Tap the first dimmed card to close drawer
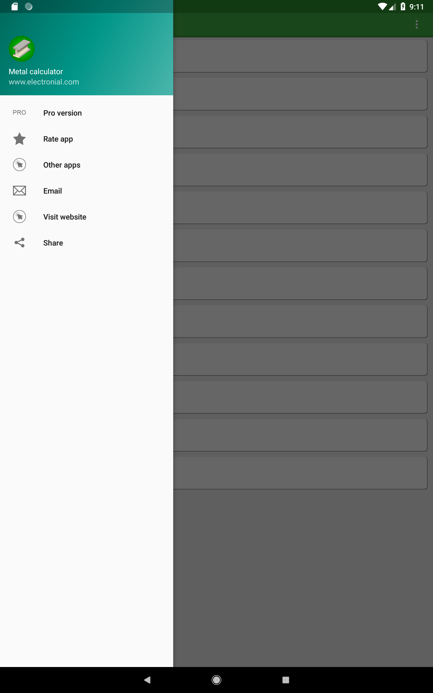The width and height of the screenshot is (433, 693). (x=300, y=56)
